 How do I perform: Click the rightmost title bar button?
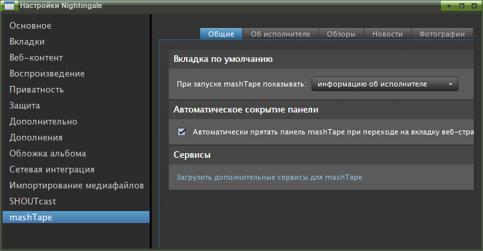pos(474,6)
